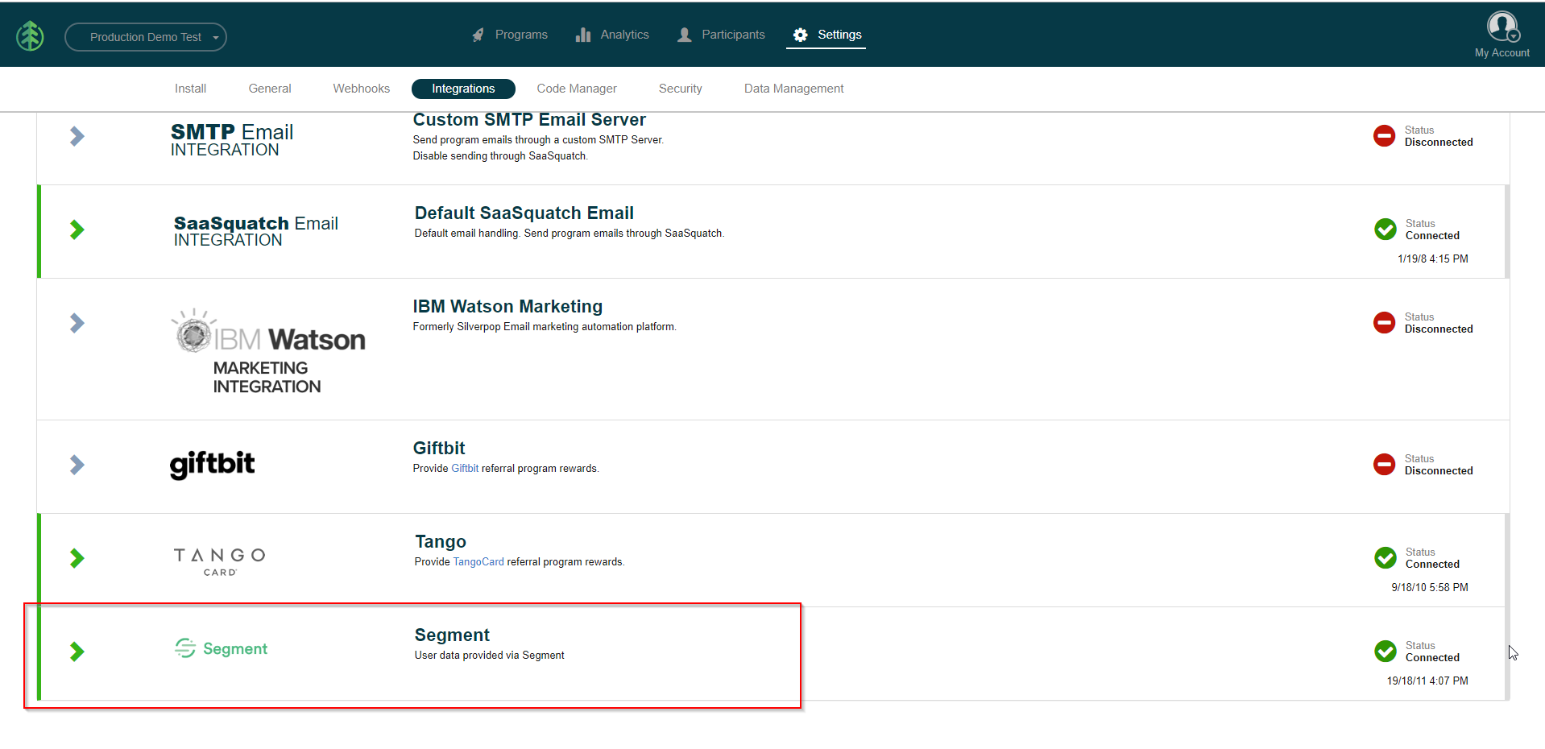This screenshot has height=749, width=1545.
Task: Click the red Disconnected icon for IBM Watson
Action: tap(1384, 322)
